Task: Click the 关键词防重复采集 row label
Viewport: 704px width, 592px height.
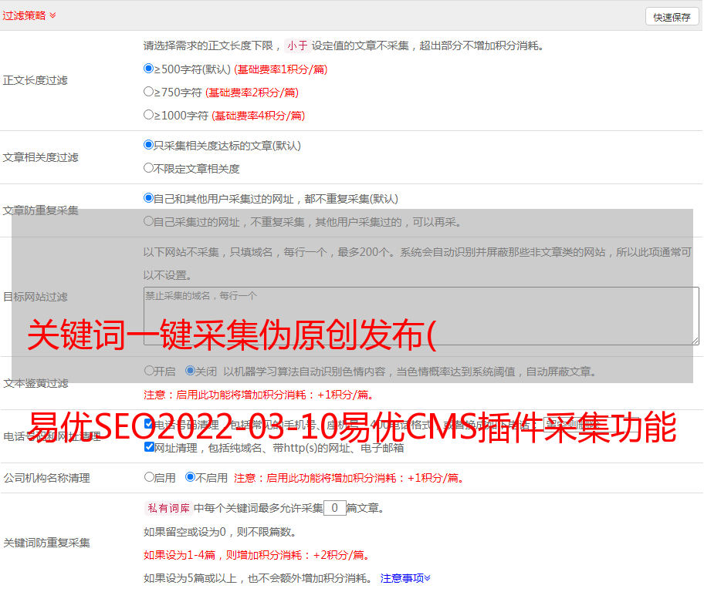Action: 46,543
